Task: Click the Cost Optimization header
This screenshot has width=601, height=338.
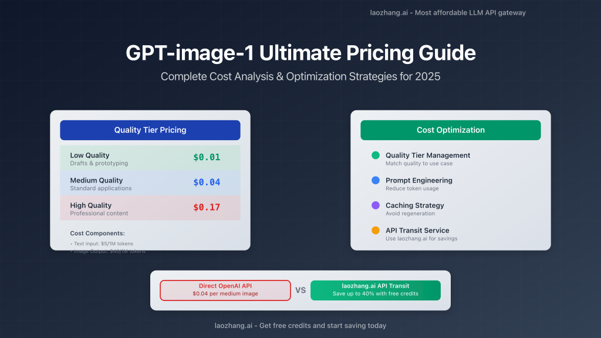Action: (451, 130)
